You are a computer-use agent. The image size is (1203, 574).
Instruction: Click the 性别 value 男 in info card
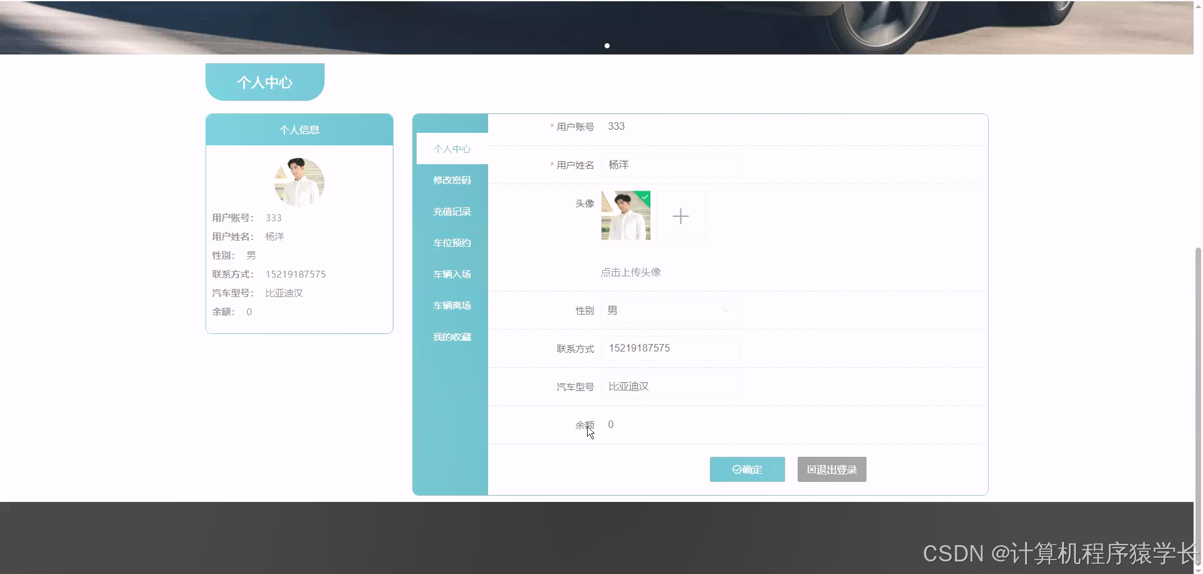click(x=251, y=256)
